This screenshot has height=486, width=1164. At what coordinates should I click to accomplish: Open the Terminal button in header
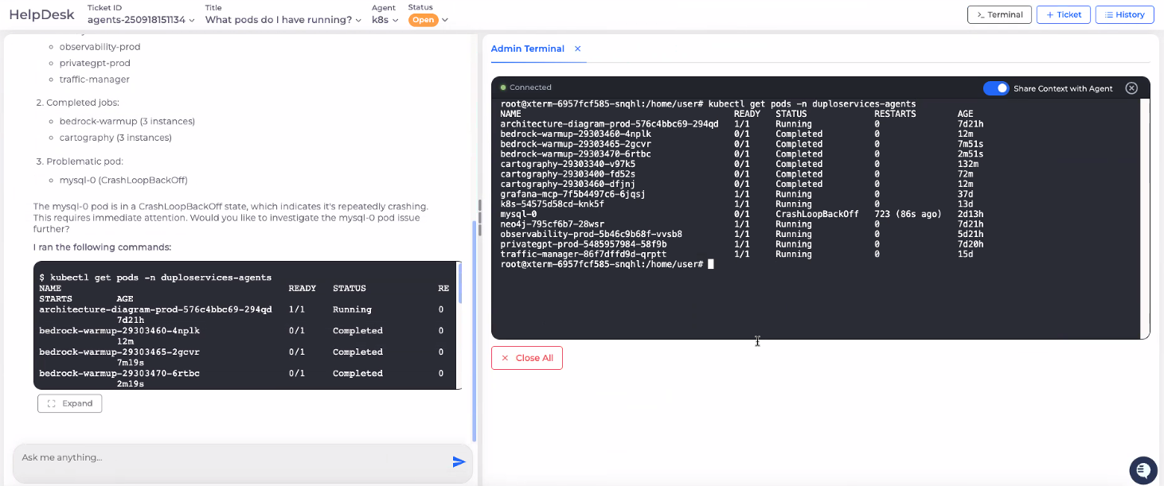pos(999,14)
